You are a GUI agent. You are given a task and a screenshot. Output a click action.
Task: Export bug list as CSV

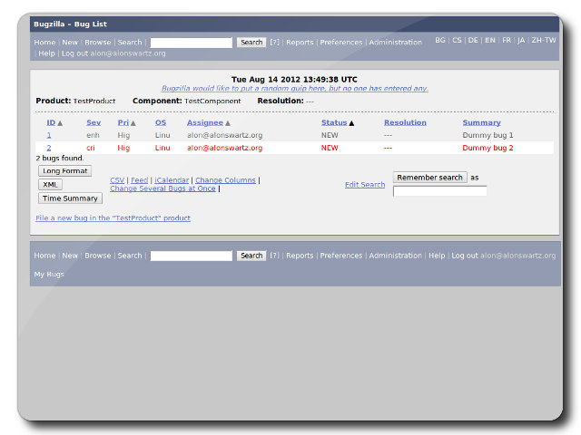[x=117, y=180]
